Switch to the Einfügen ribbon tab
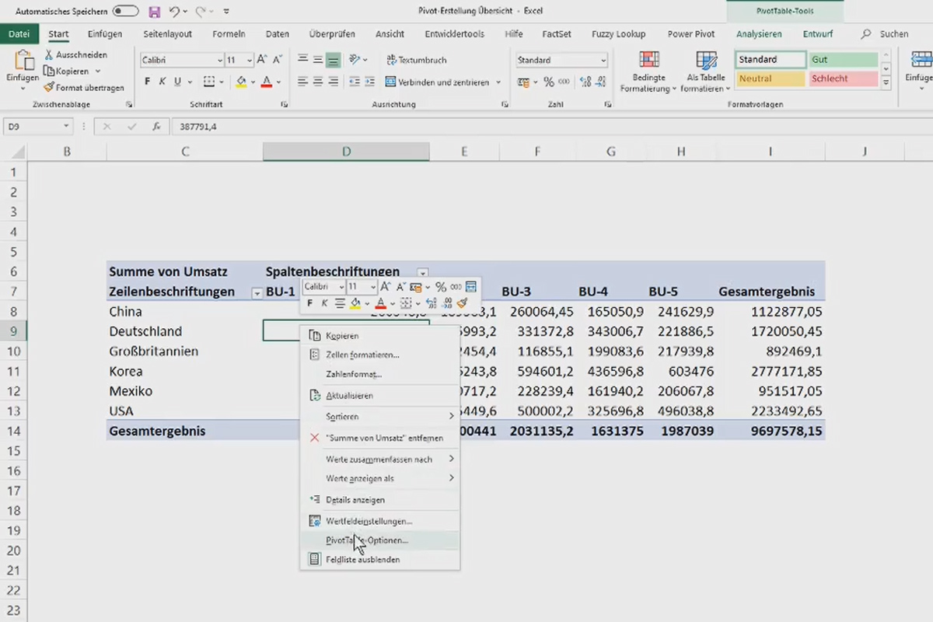This screenshot has width=933, height=622. click(x=105, y=34)
